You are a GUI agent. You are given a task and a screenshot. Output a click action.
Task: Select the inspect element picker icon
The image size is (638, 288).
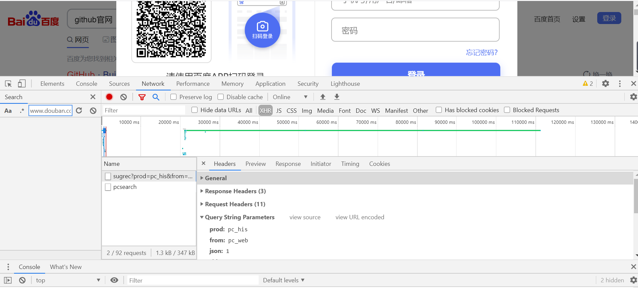coord(8,84)
